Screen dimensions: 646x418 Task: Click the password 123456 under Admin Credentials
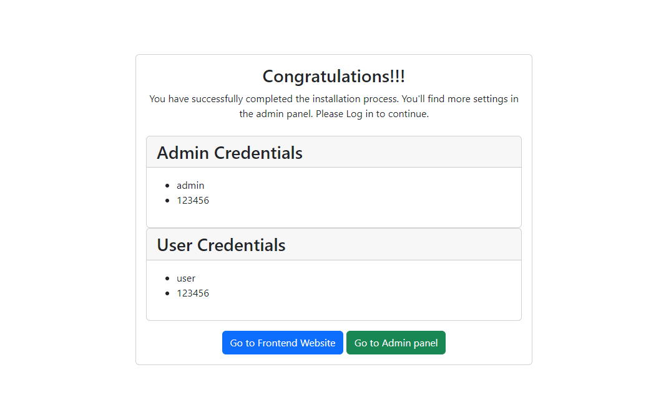coord(193,200)
